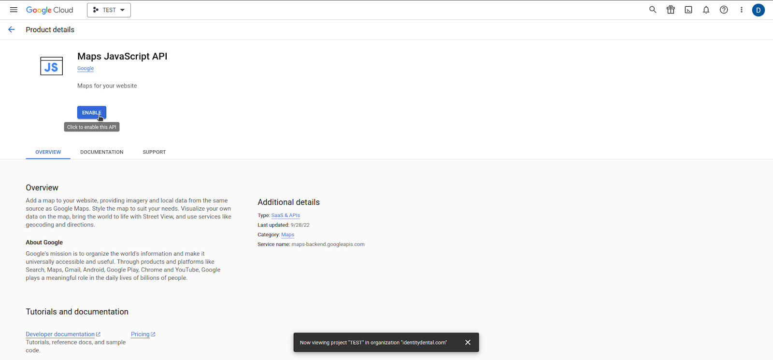Open the search magnifier icon
This screenshot has width=773, height=360.
653,10
